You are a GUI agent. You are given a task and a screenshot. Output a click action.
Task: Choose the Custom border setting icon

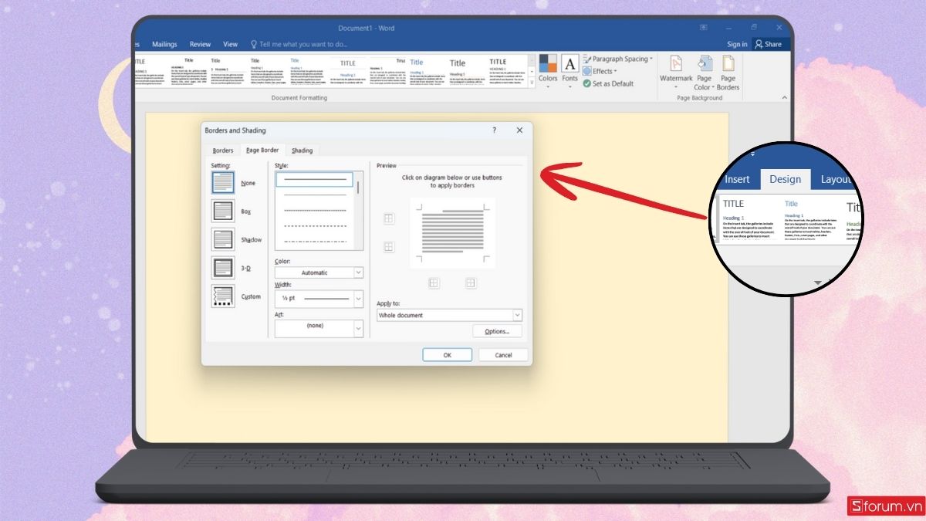222,296
